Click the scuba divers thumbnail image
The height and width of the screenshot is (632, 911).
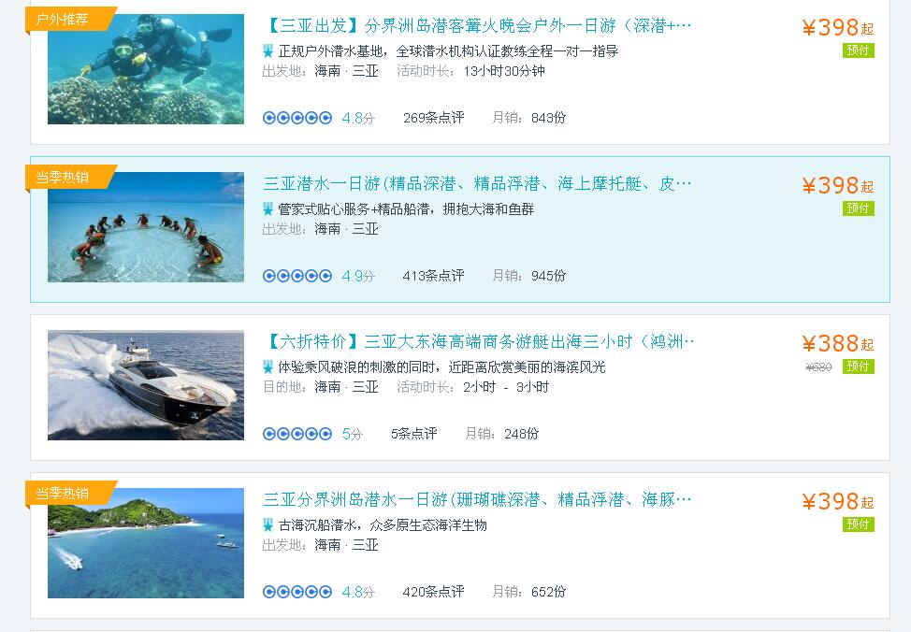tap(146, 69)
